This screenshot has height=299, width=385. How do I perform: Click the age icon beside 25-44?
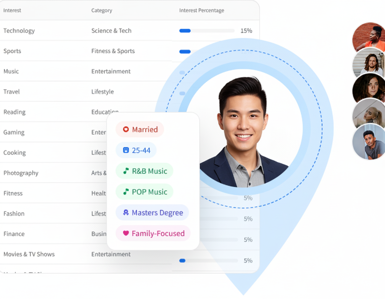pyautogui.click(x=126, y=151)
